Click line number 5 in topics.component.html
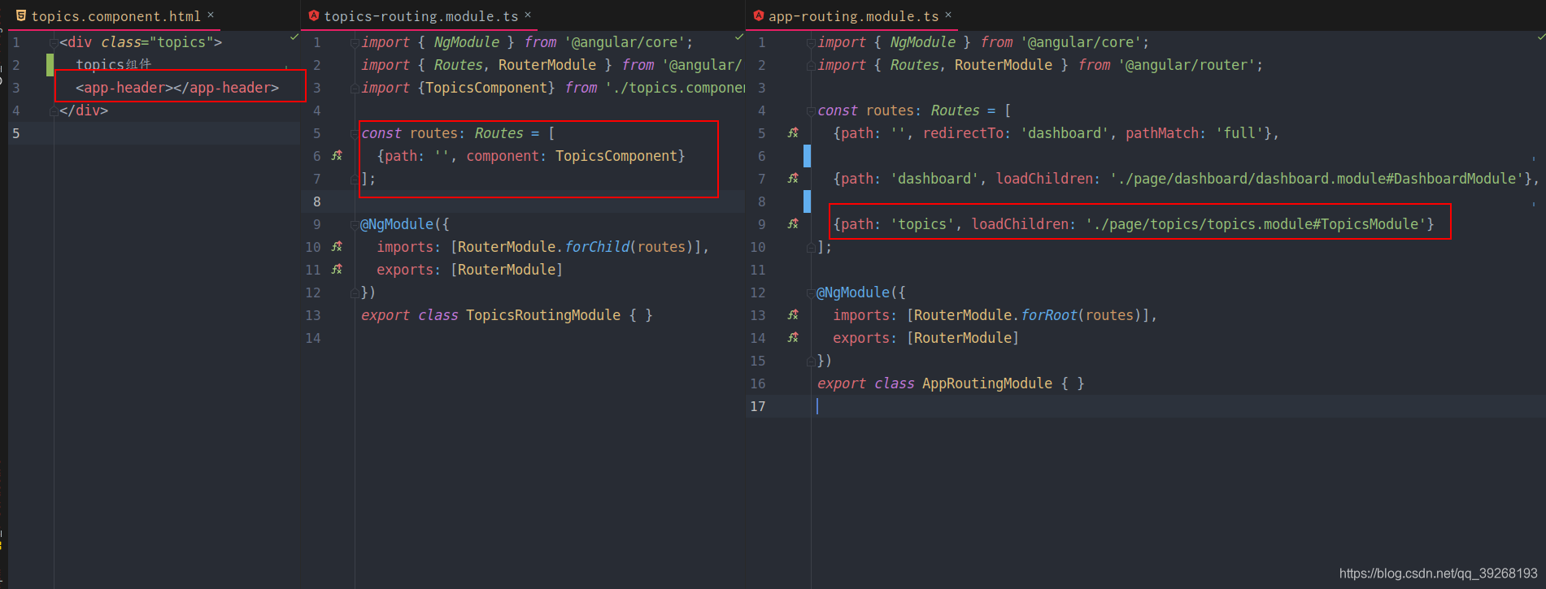 click(15, 133)
